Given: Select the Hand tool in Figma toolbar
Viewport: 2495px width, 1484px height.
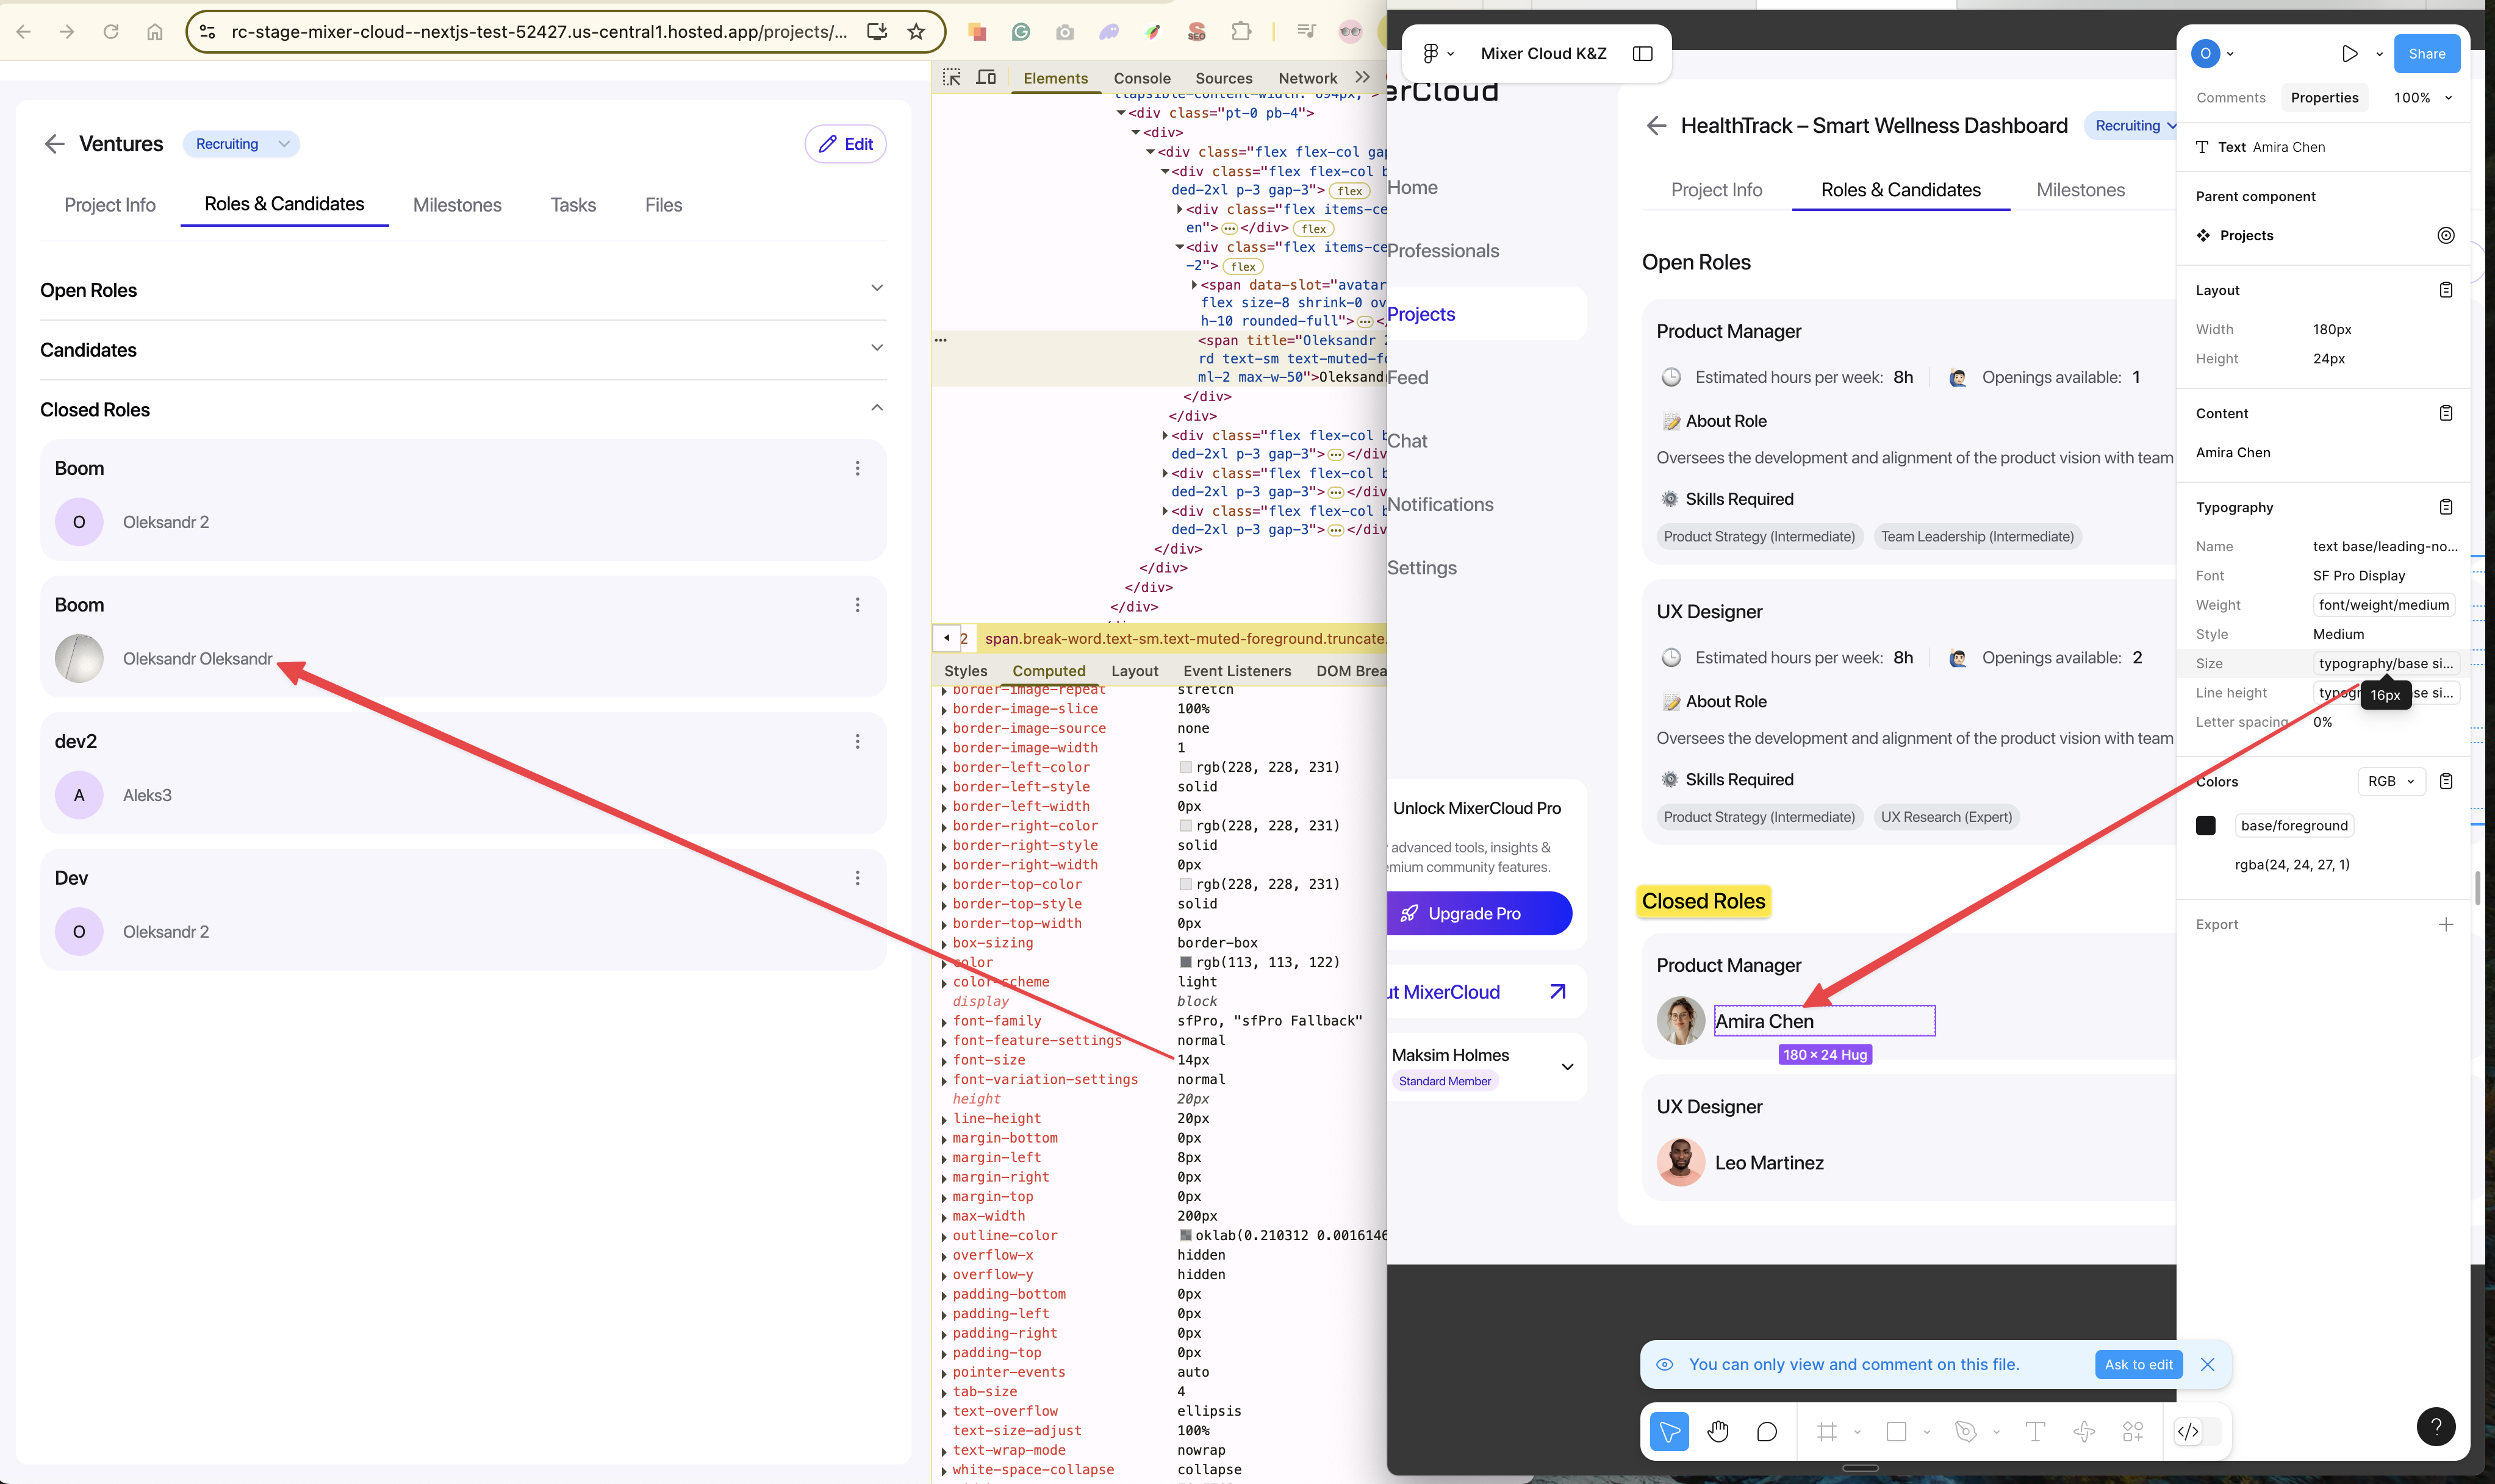Looking at the screenshot, I should [x=1718, y=1431].
